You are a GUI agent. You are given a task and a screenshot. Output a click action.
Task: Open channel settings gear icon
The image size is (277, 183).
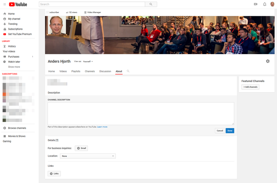coord(268,61)
